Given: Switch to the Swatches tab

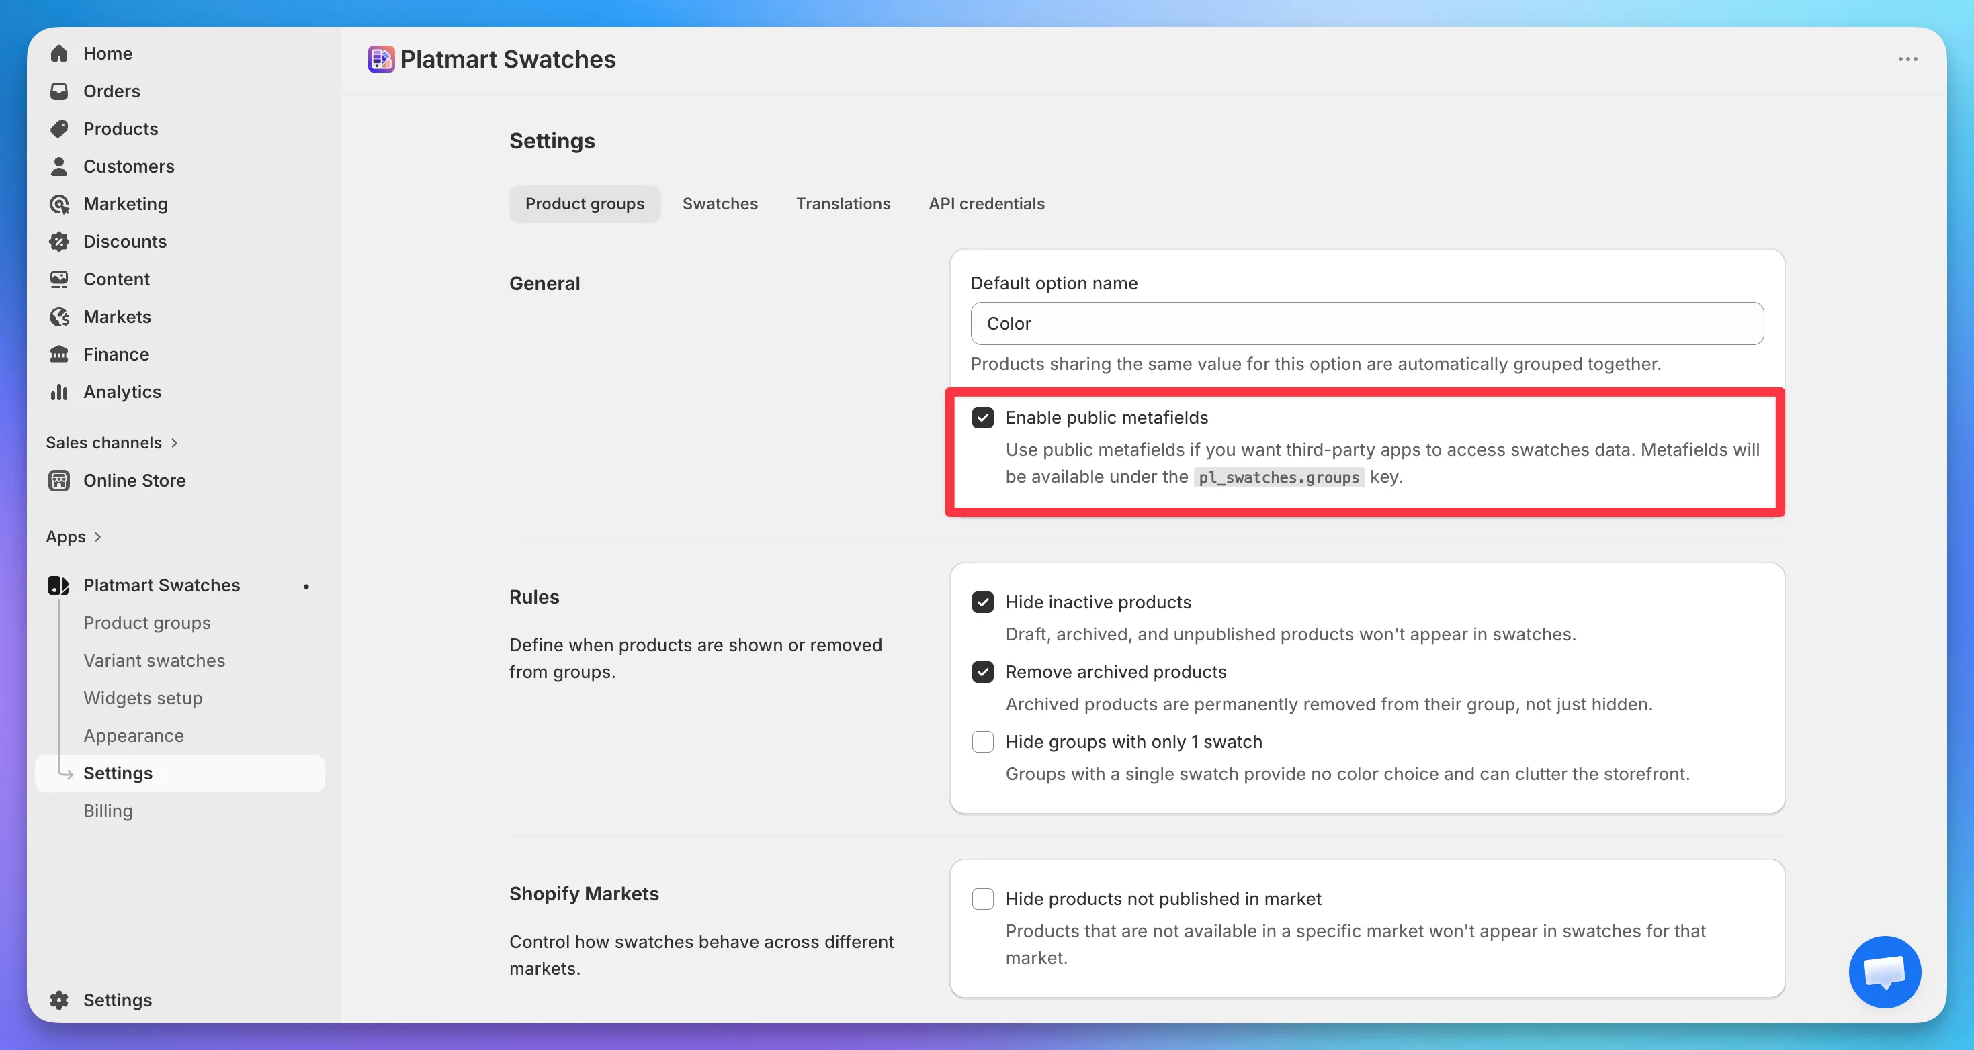Looking at the screenshot, I should pyautogui.click(x=720, y=203).
